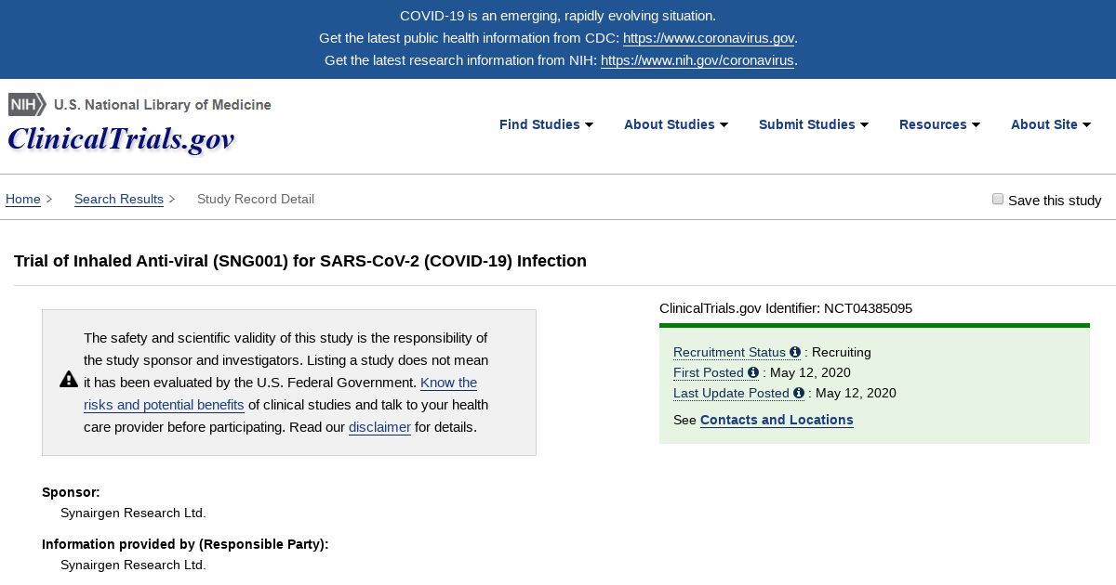1116x585 pixels.
Task: Click the ClinicalTrials.gov logo
Action: (121, 139)
